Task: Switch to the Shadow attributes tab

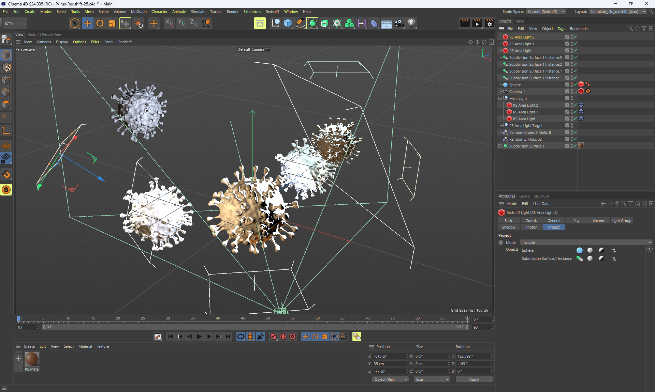Action: click(509, 227)
